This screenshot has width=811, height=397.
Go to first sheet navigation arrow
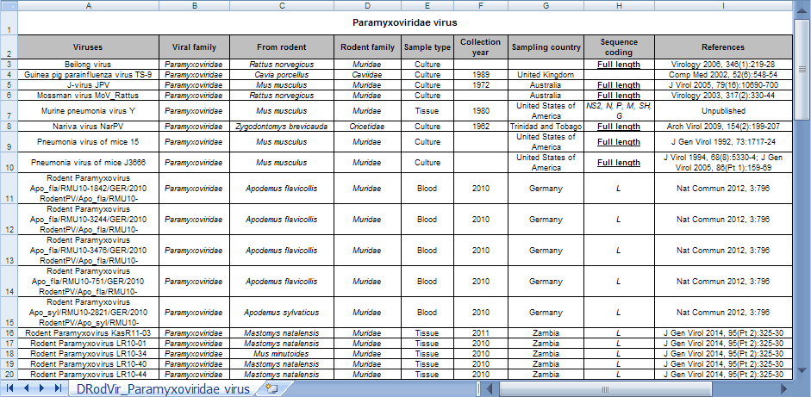tap(9, 388)
